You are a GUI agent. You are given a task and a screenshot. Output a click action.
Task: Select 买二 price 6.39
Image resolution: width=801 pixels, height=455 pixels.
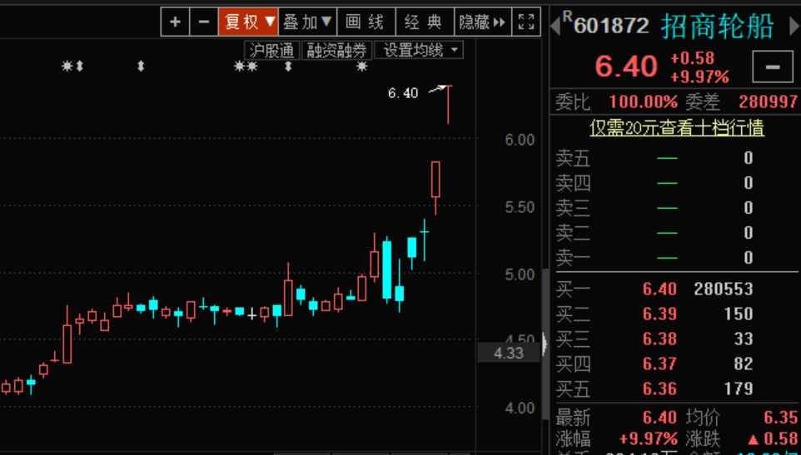pyautogui.click(x=659, y=314)
